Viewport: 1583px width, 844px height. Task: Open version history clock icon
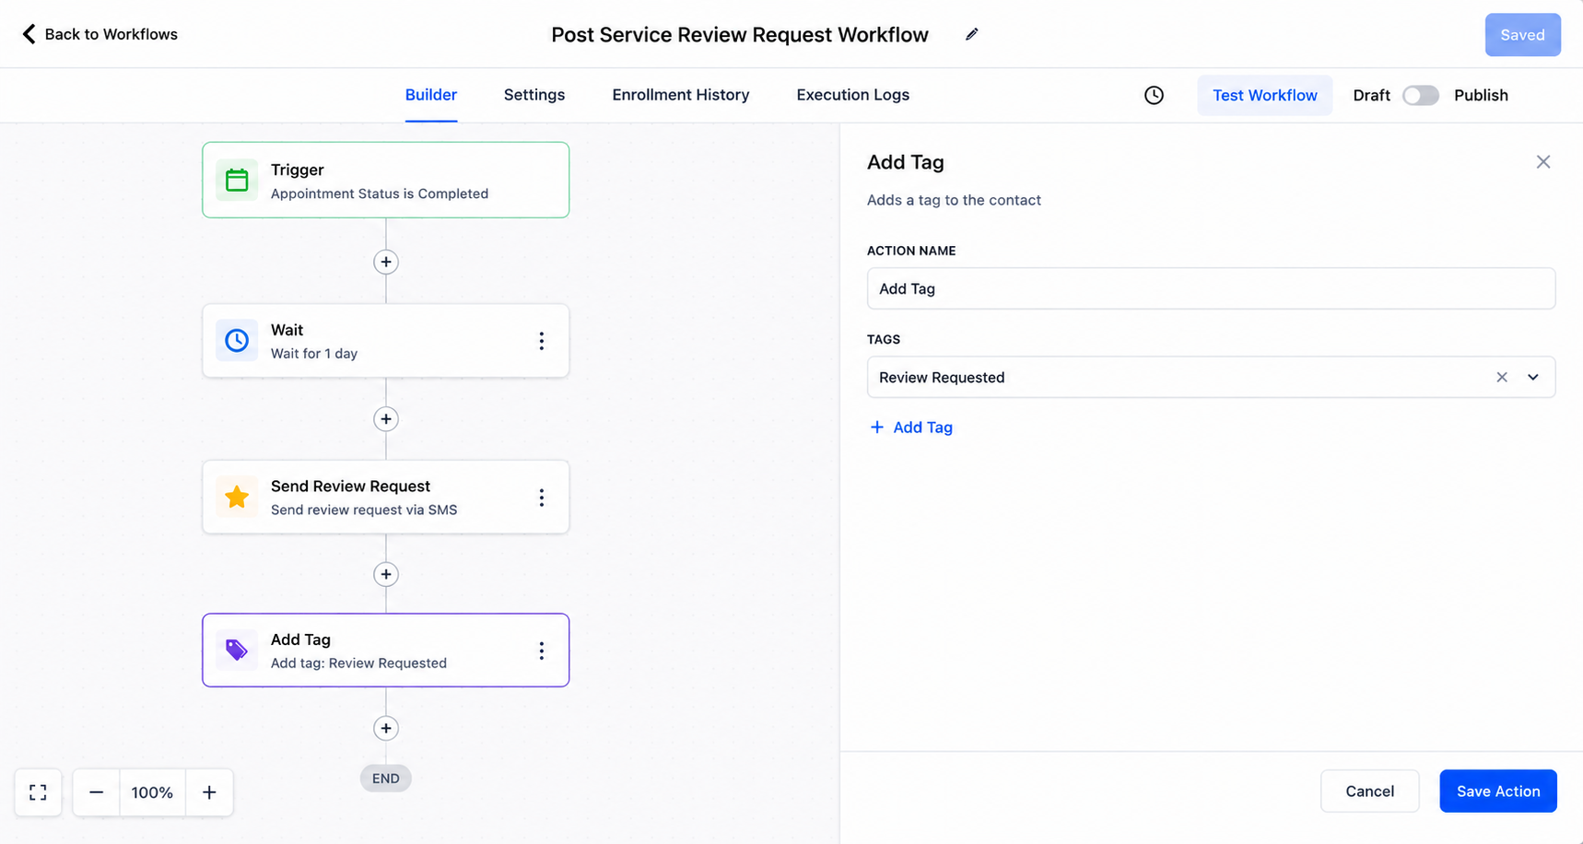point(1154,95)
